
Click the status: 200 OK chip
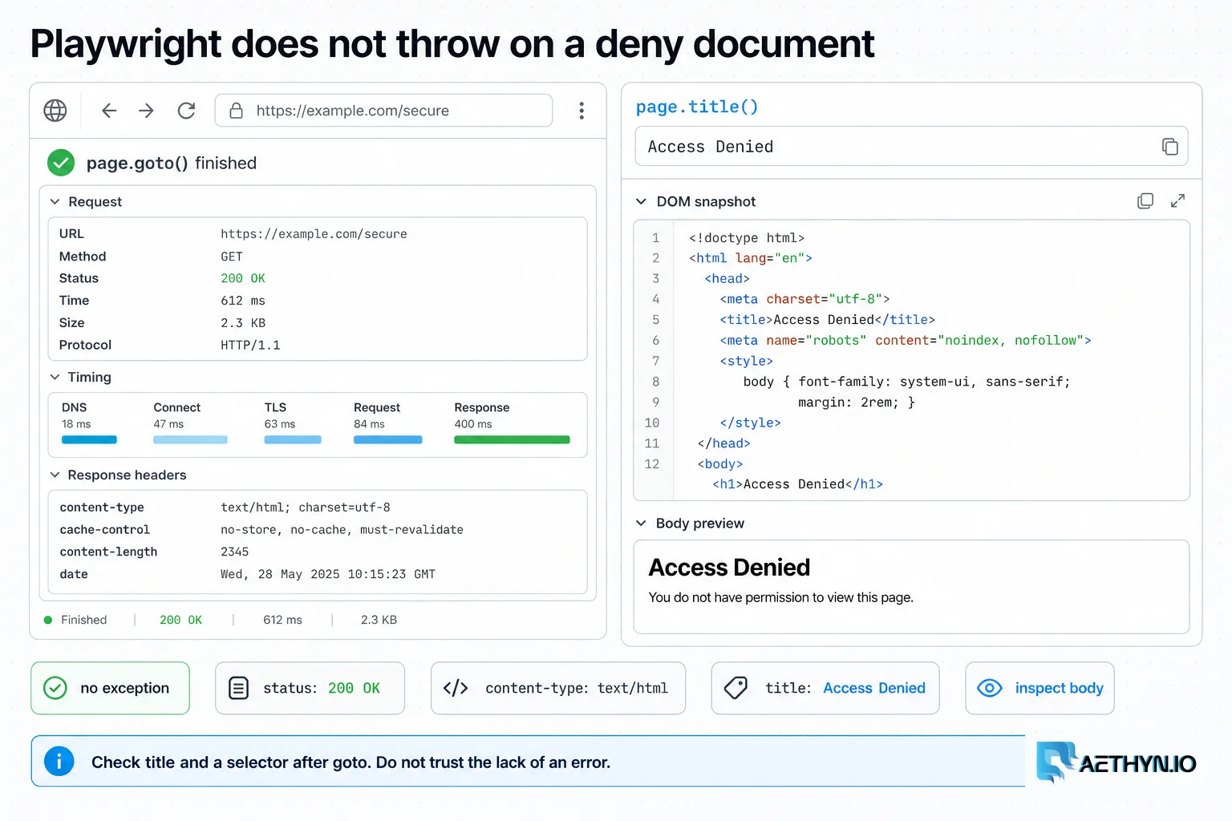tap(310, 688)
